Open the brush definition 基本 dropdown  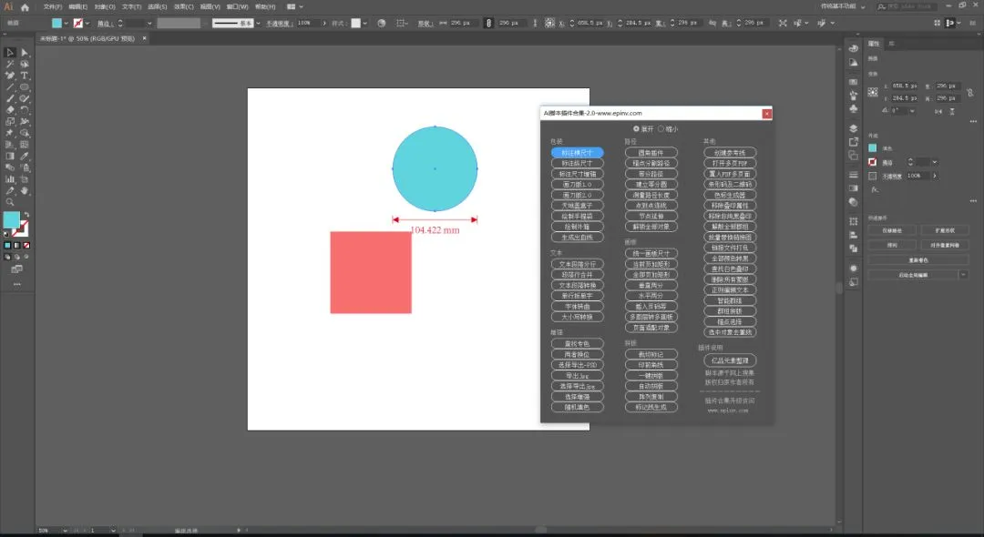coord(258,23)
